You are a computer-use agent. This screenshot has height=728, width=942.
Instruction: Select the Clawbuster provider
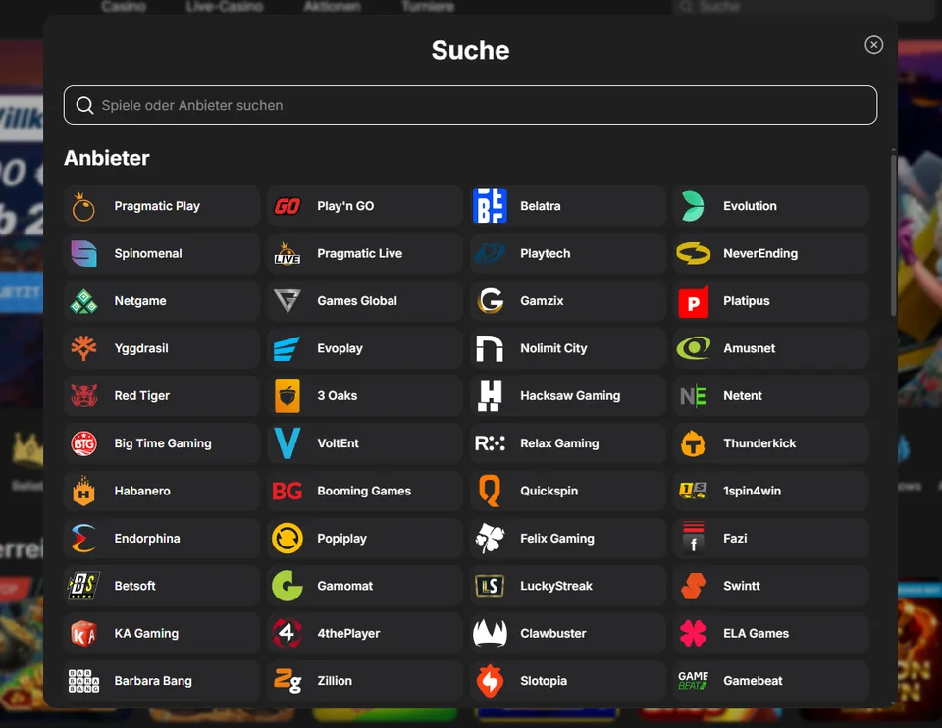point(568,633)
